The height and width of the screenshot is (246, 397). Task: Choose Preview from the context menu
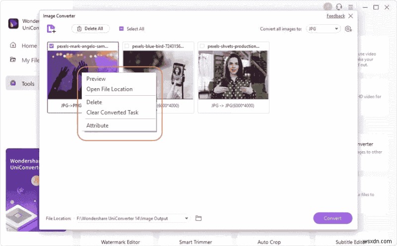96,79
